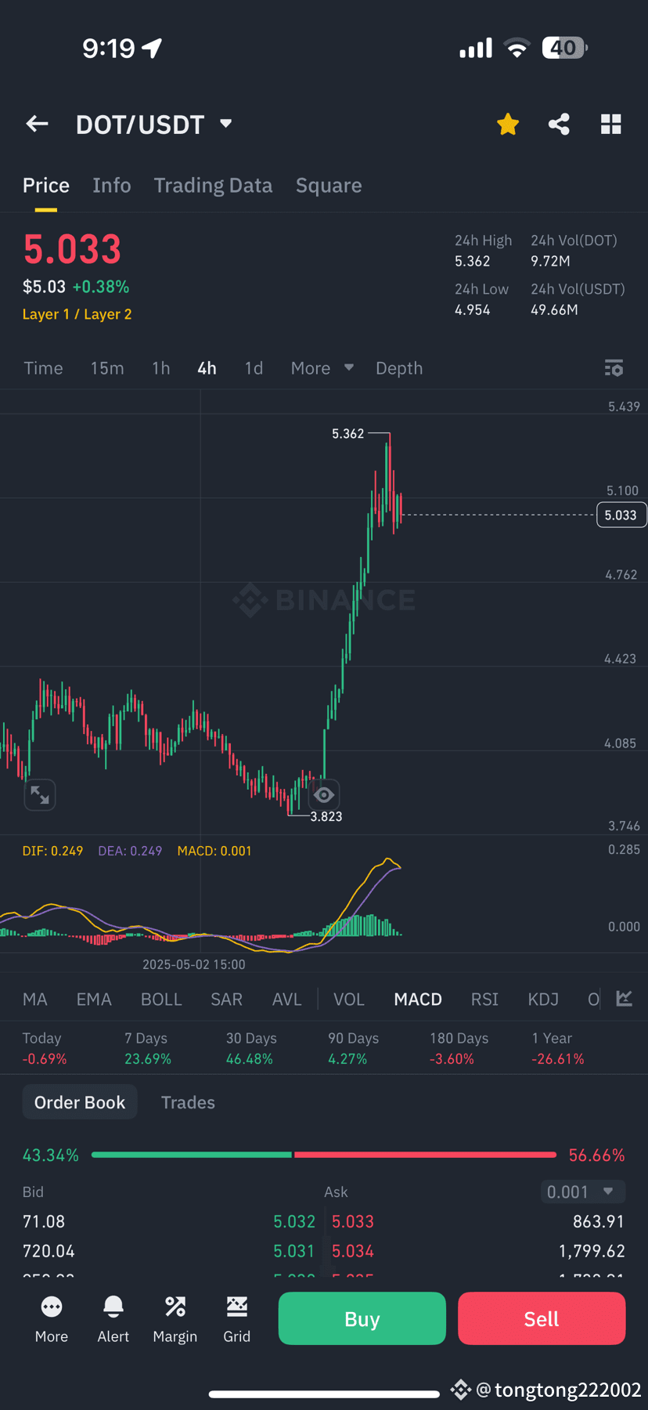
Task: Enable the KDJ sub-indicator
Action: 543,1000
